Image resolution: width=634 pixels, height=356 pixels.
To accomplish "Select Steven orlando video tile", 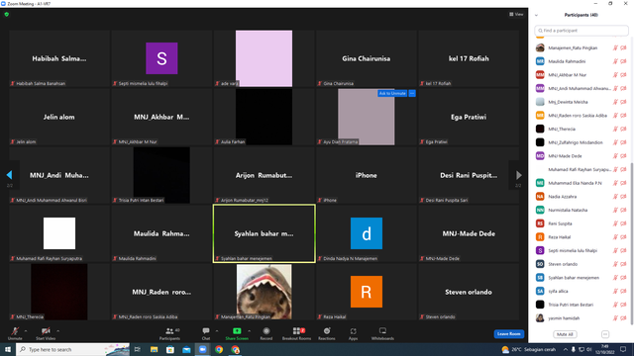I will coord(469,292).
